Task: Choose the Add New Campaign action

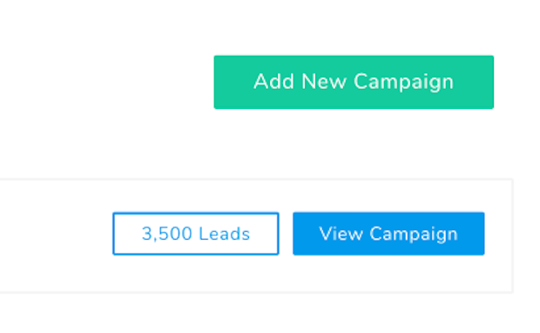Action: point(354,82)
